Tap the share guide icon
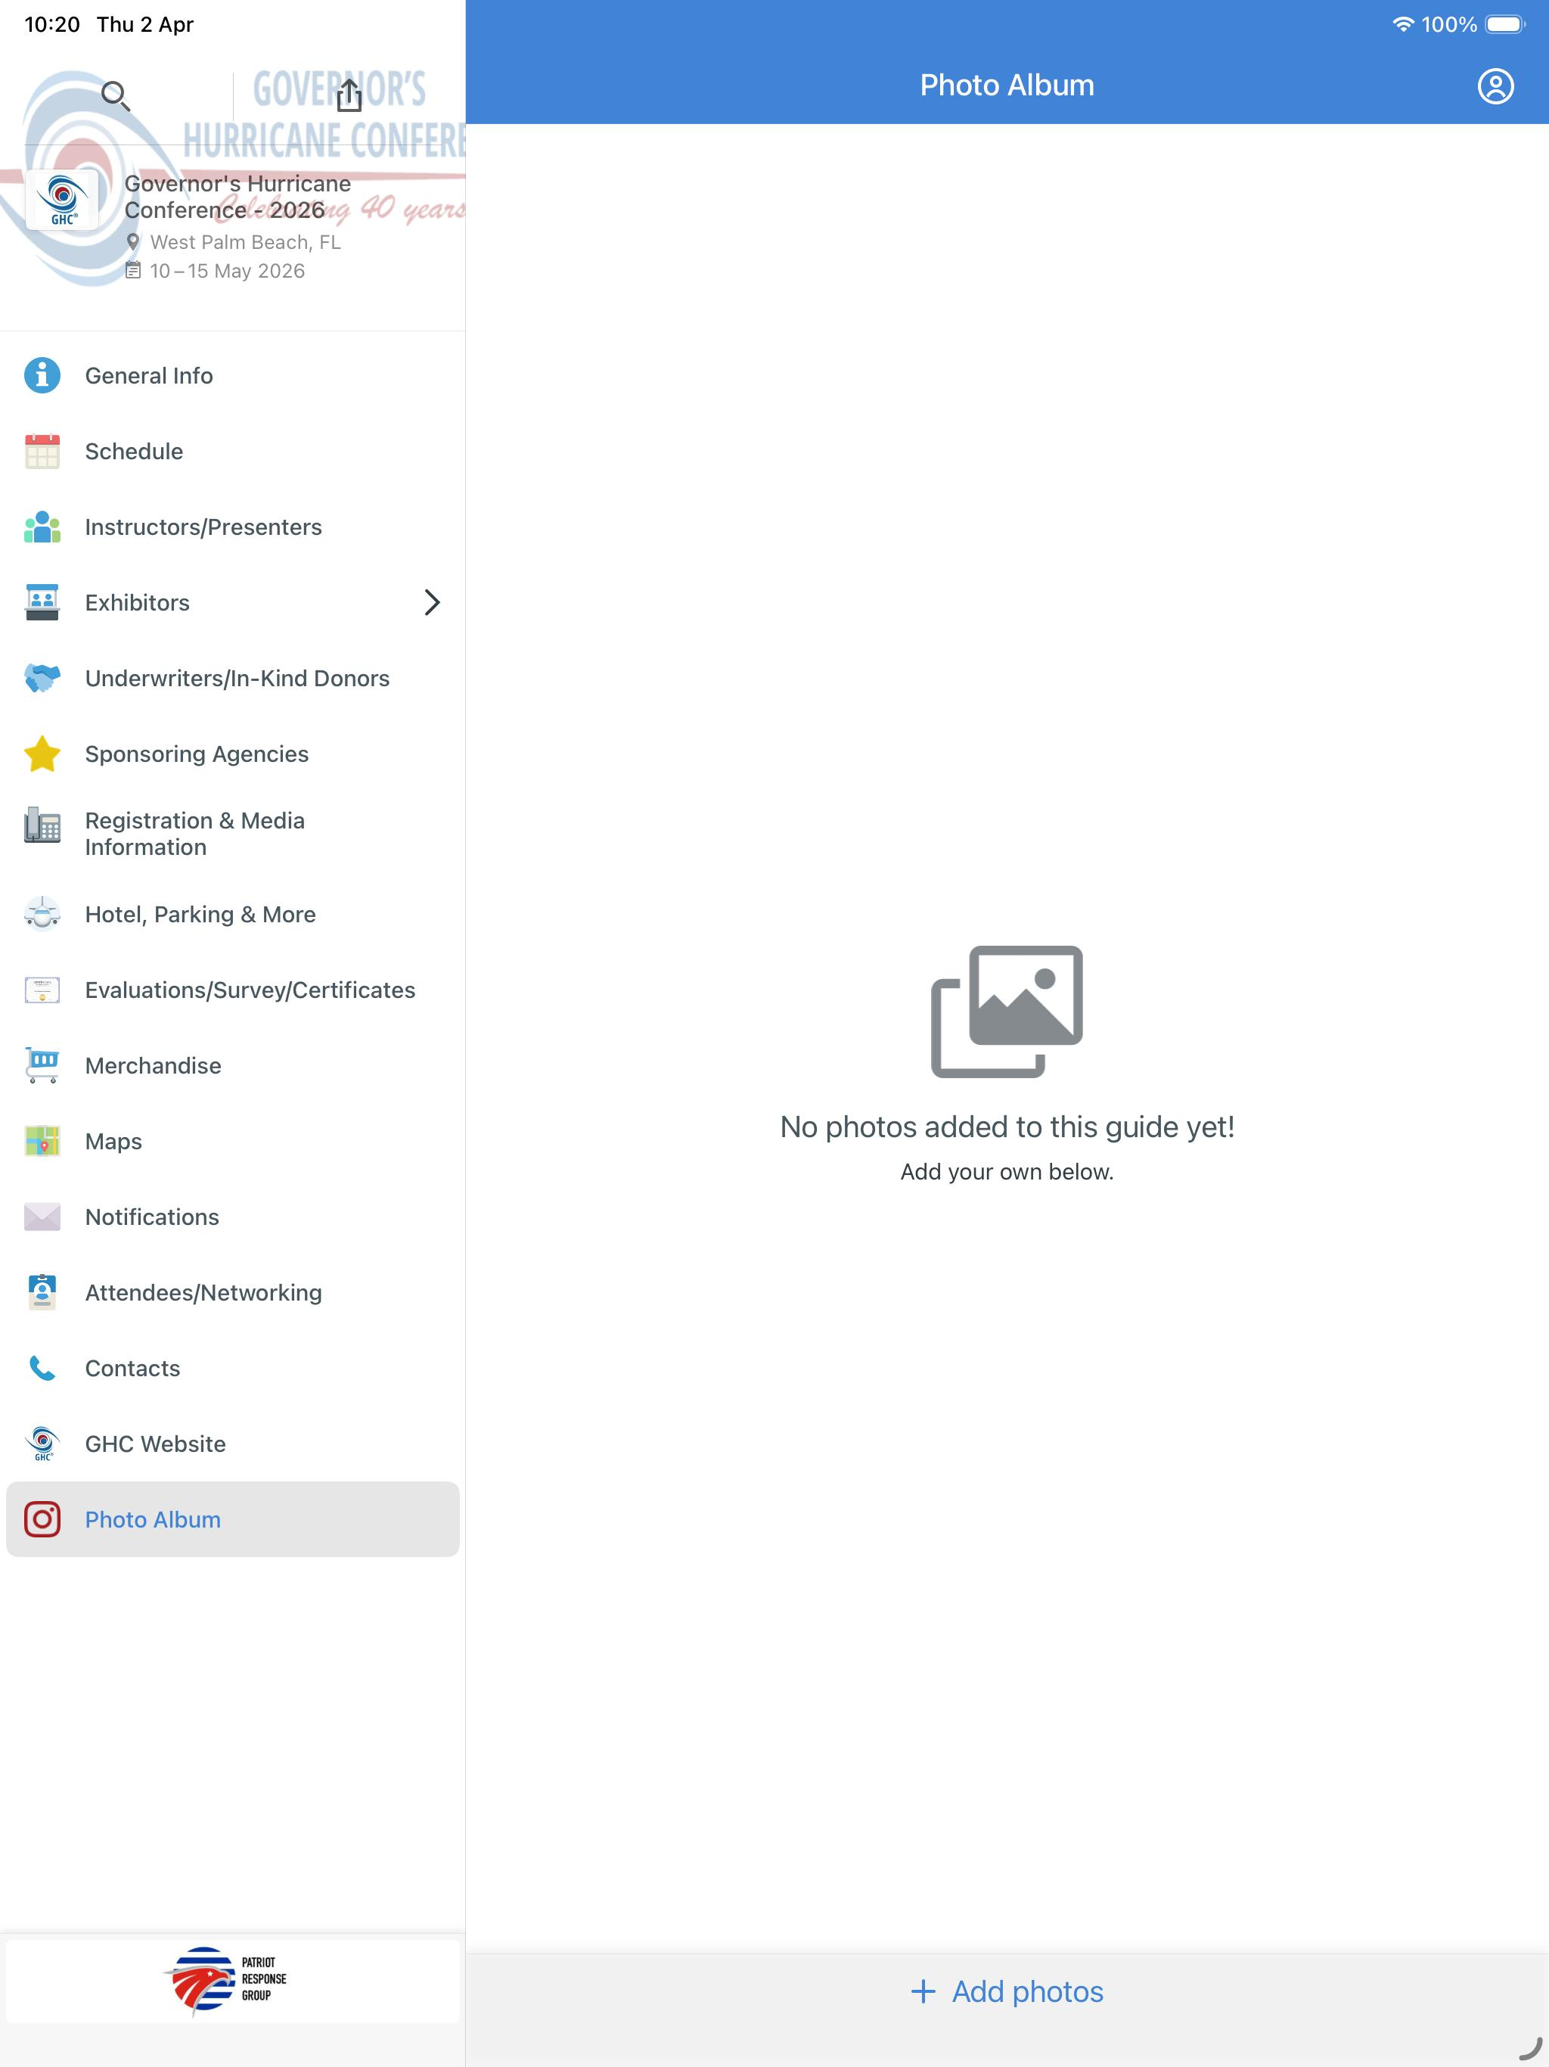The image size is (1549, 2067). (349, 95)
